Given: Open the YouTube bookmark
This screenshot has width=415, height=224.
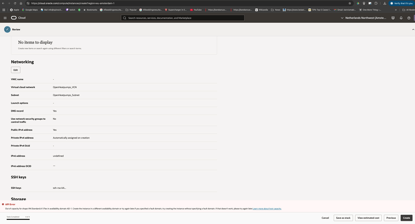Looking at the screenshot, I should coord(196,10).
